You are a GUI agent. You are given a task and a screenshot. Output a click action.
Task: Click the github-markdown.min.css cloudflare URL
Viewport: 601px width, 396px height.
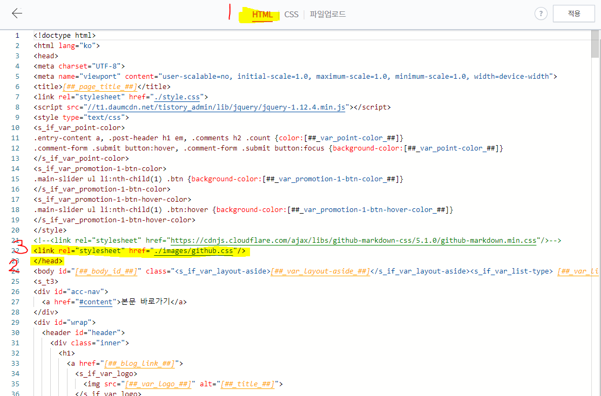coord(353,241)
